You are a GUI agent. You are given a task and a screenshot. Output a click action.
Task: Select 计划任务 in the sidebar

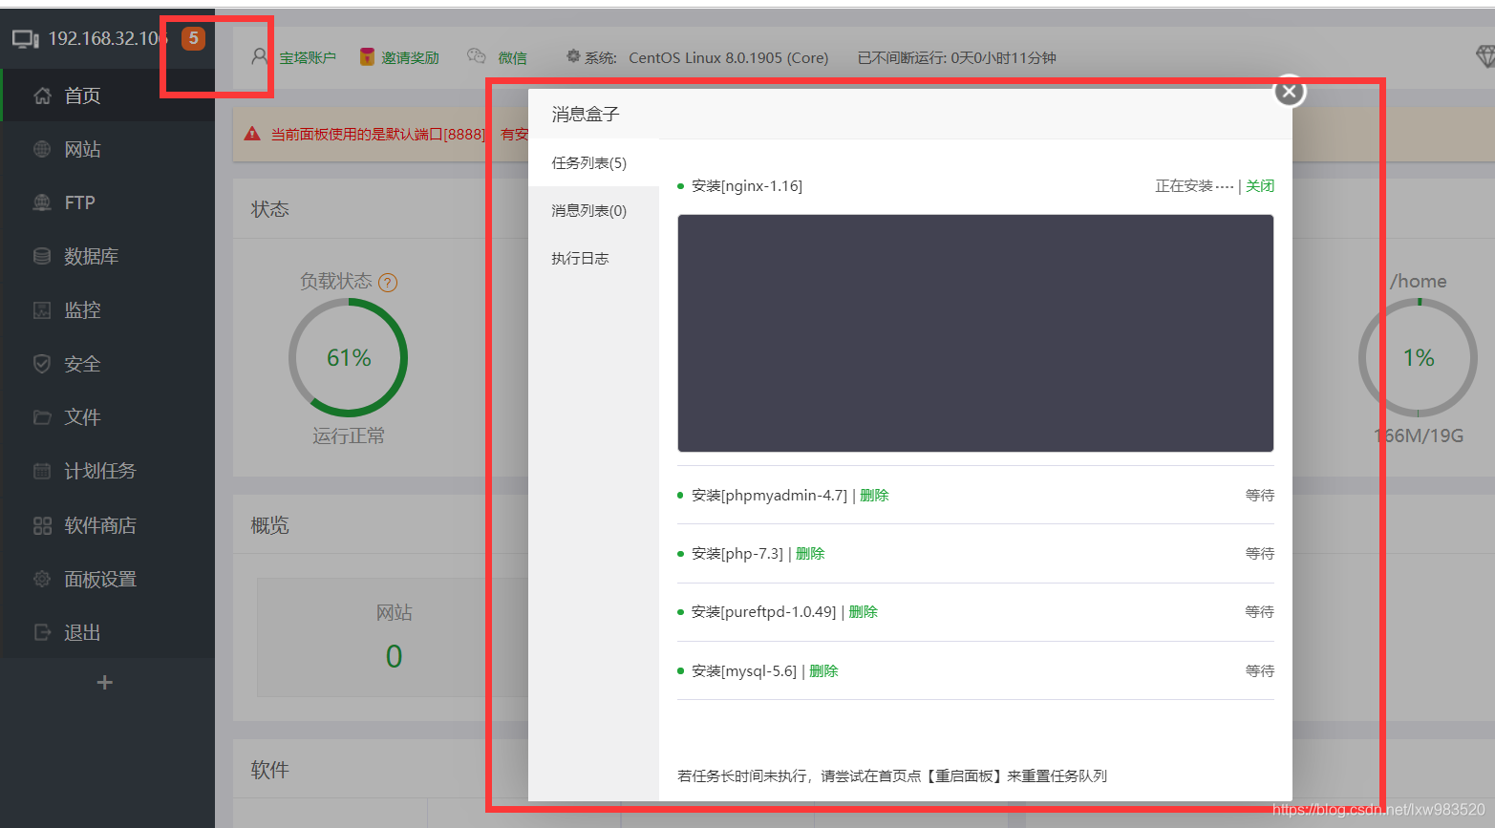108,471
